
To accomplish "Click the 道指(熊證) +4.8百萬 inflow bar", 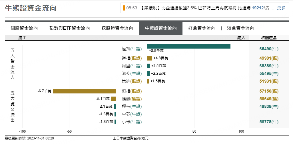I will pos(150,58).
